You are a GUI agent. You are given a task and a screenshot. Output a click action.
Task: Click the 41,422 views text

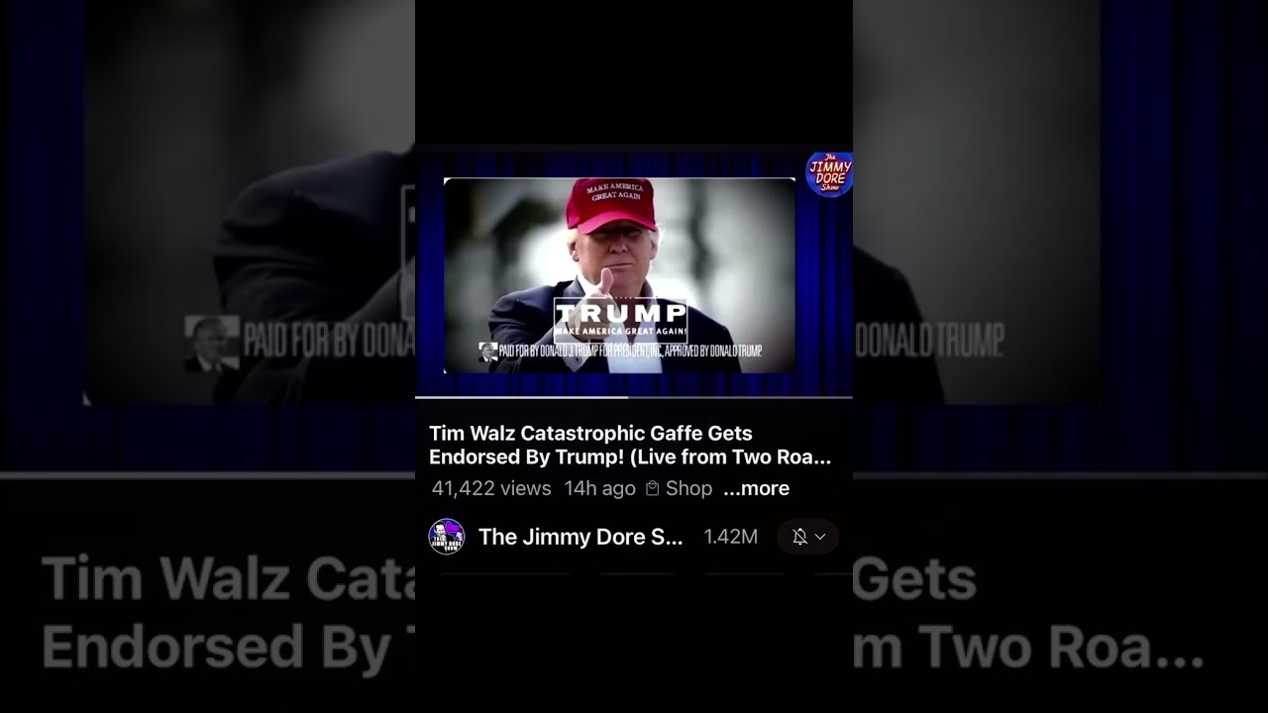coord(491,488)
